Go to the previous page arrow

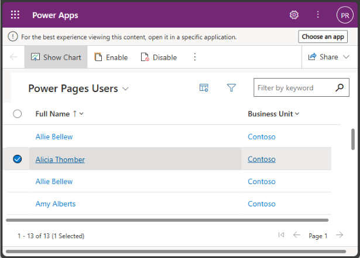(x=297, y=235)
